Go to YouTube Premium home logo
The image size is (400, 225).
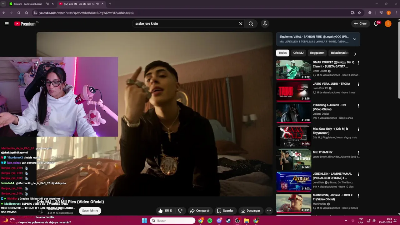coord(25,24)
